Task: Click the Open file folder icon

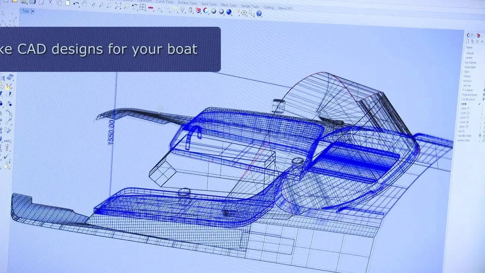Action: pos(15,1)
